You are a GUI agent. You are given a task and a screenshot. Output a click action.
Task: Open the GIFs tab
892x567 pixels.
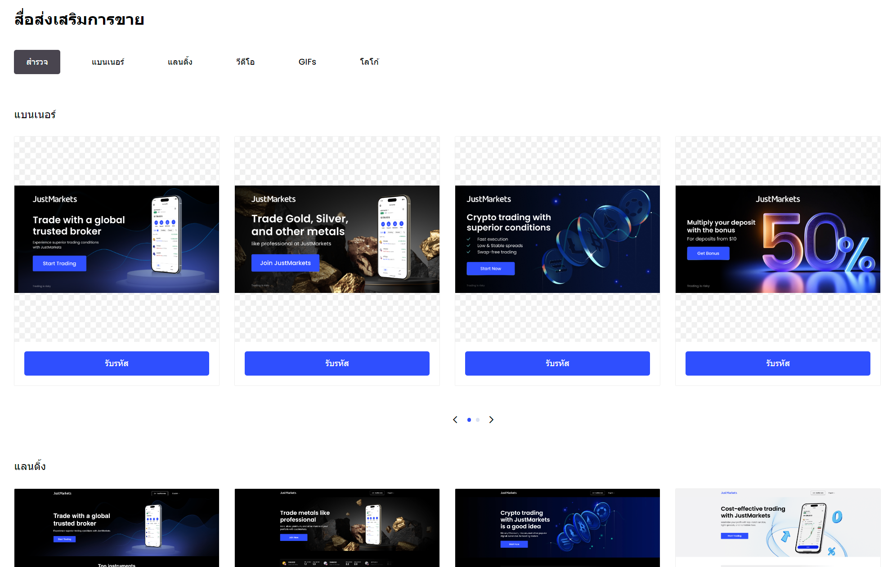(307, 62)
